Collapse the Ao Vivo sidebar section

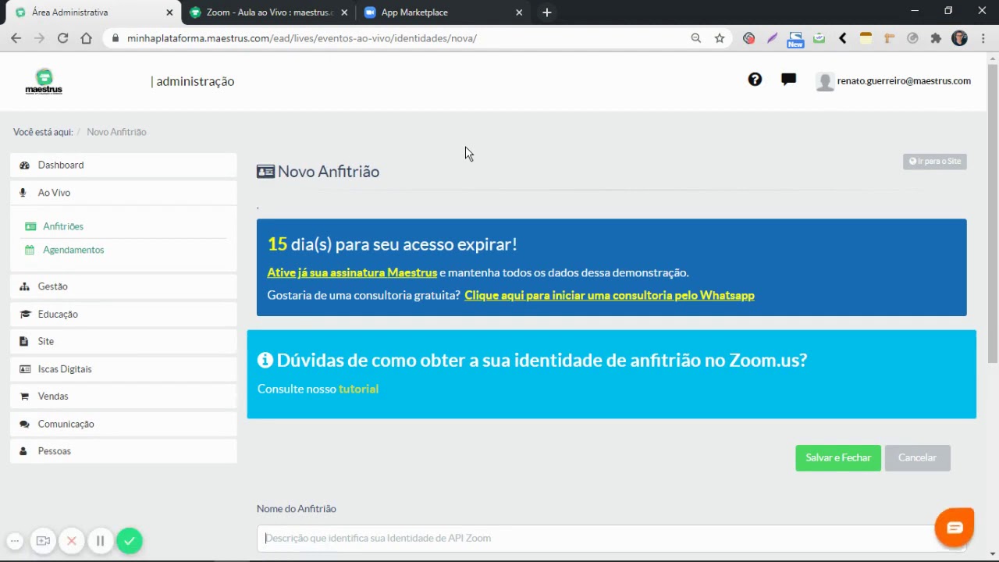coord(123,193)
